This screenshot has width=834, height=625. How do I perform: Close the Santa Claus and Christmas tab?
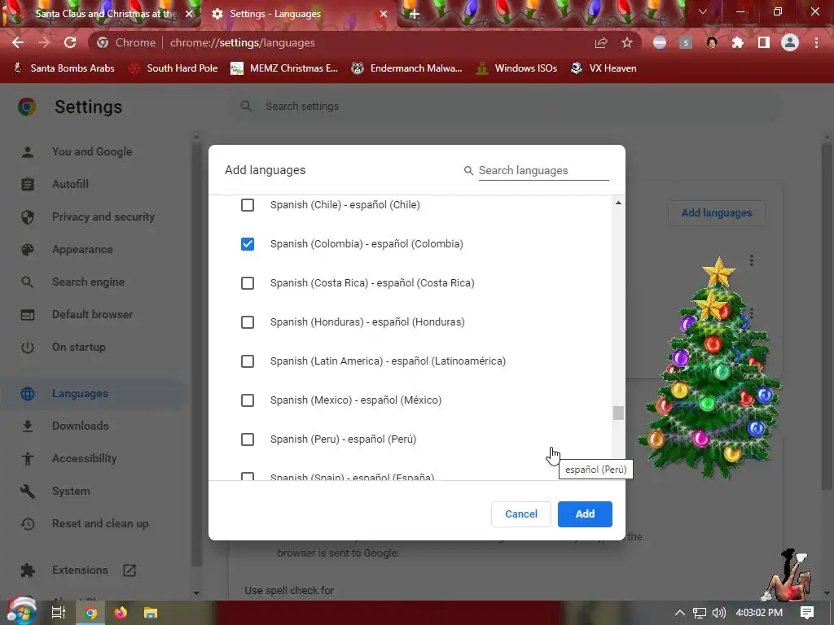189,14
